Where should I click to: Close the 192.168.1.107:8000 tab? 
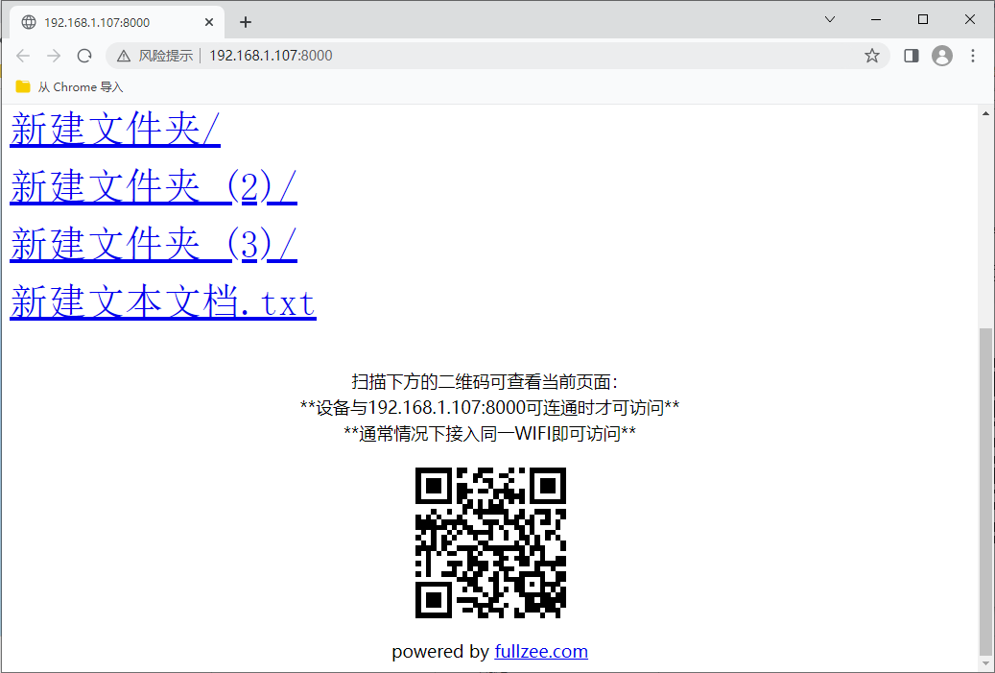click(209, 22)
